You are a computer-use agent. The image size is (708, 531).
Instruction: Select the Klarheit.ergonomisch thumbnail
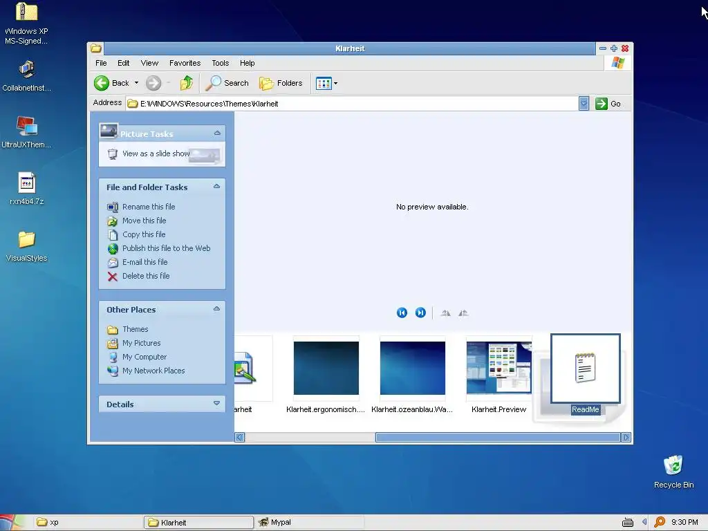[x=326, y=368]
